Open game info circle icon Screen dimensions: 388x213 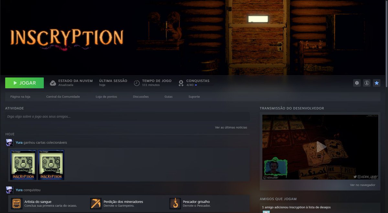tap(367, 83)
